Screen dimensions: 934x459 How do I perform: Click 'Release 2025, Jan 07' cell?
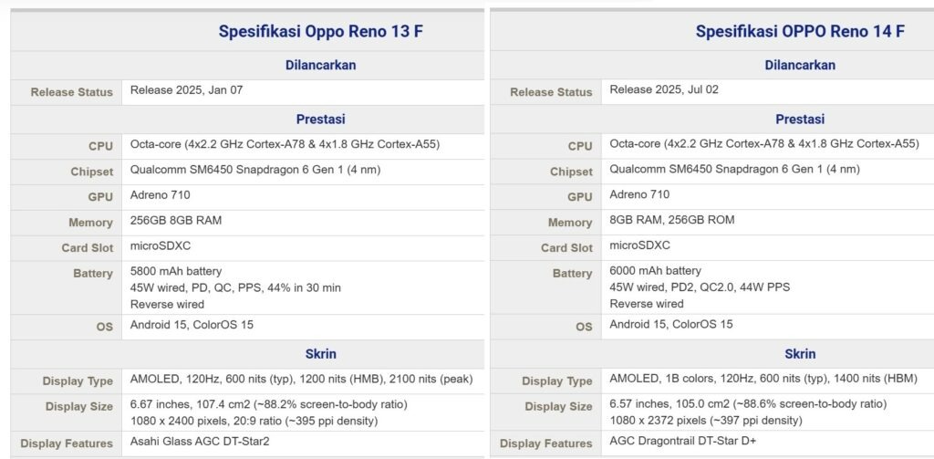click(x=186, y=90)
